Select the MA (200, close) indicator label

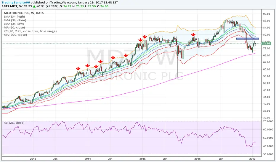coord(15,35)
